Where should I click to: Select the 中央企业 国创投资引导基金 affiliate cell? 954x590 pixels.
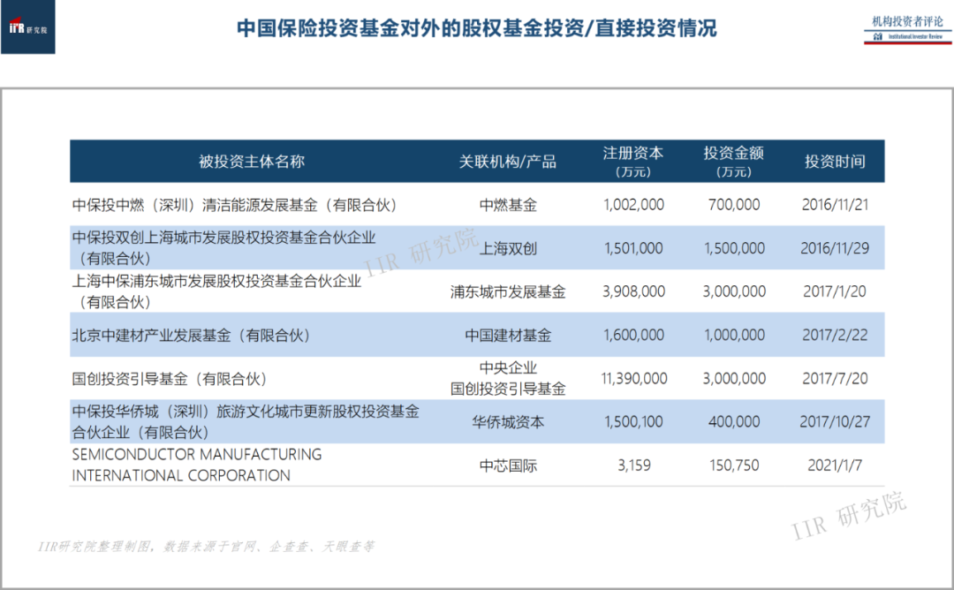click(x=508, y=378)
